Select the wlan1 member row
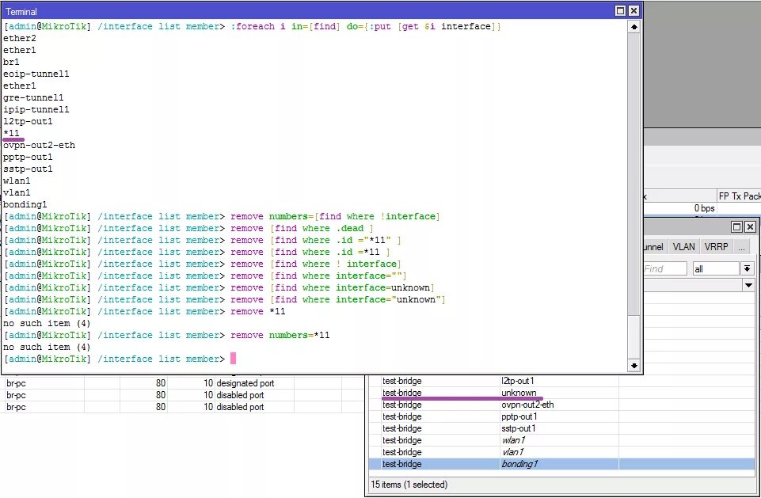 point(561,440)
